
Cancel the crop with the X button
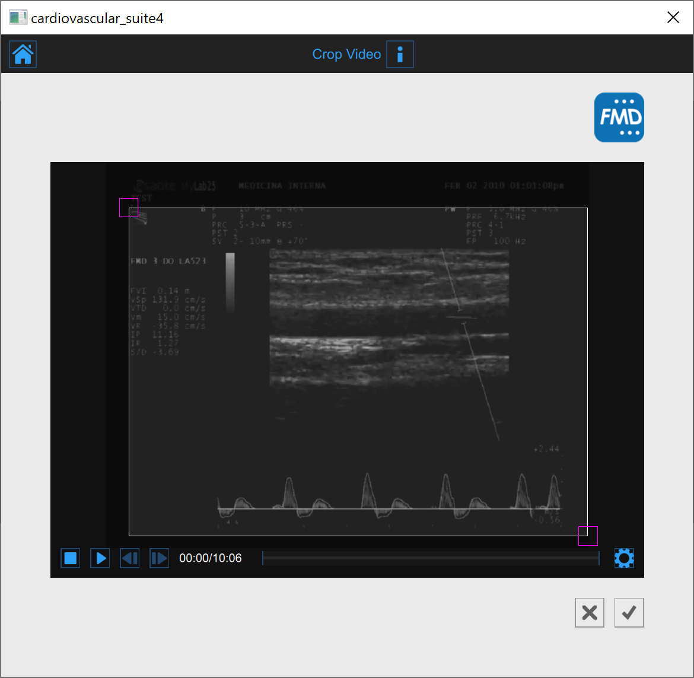[590, 613]
